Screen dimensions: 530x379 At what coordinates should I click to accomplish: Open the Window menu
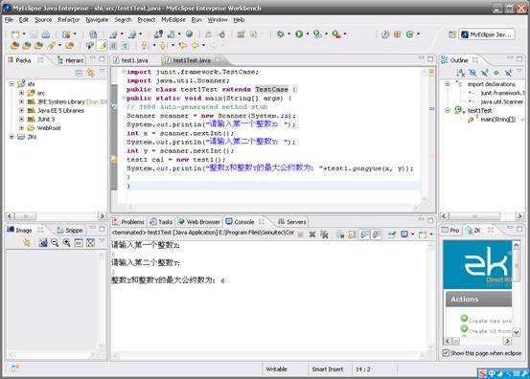(x=218, y=20)
